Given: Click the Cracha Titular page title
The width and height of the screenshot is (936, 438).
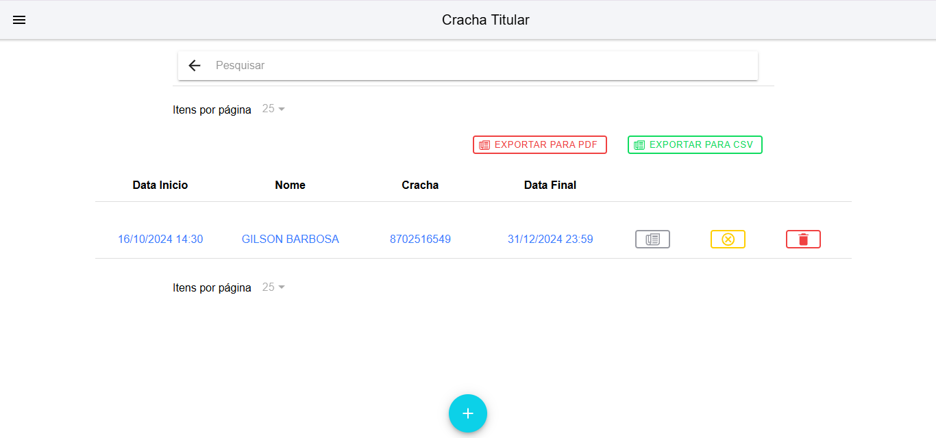Looking at the screenshot, I should pyautogui.click(x=485, y=20).
